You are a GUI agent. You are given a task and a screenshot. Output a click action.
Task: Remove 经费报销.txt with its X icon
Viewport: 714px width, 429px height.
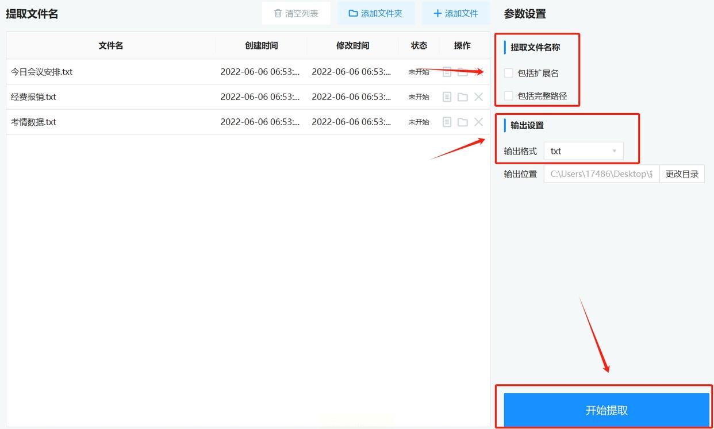478,97
